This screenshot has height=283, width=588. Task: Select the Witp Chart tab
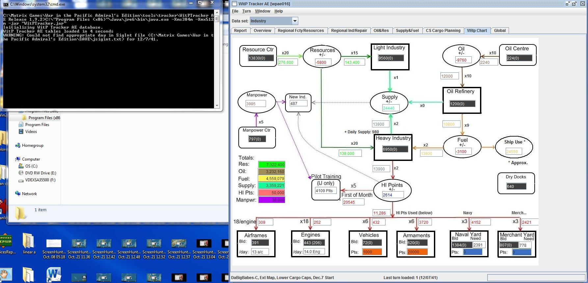pos(477,31)
